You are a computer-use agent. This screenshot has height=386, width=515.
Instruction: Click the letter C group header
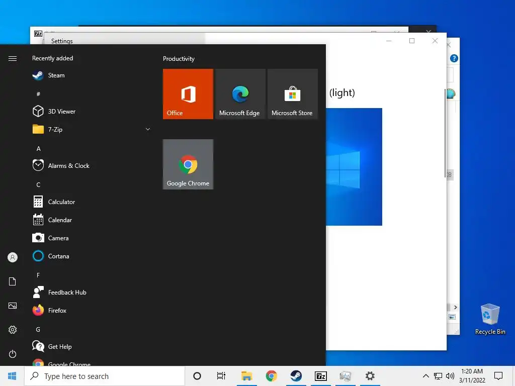(x=38, y=185)
